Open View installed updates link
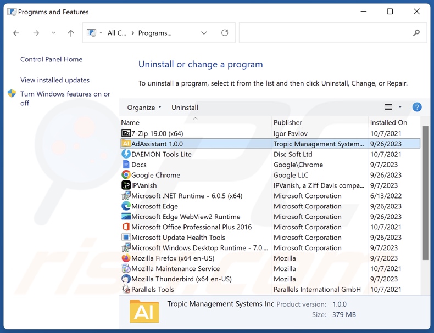This screenshot has width=434, height=333. click(55, 80)
